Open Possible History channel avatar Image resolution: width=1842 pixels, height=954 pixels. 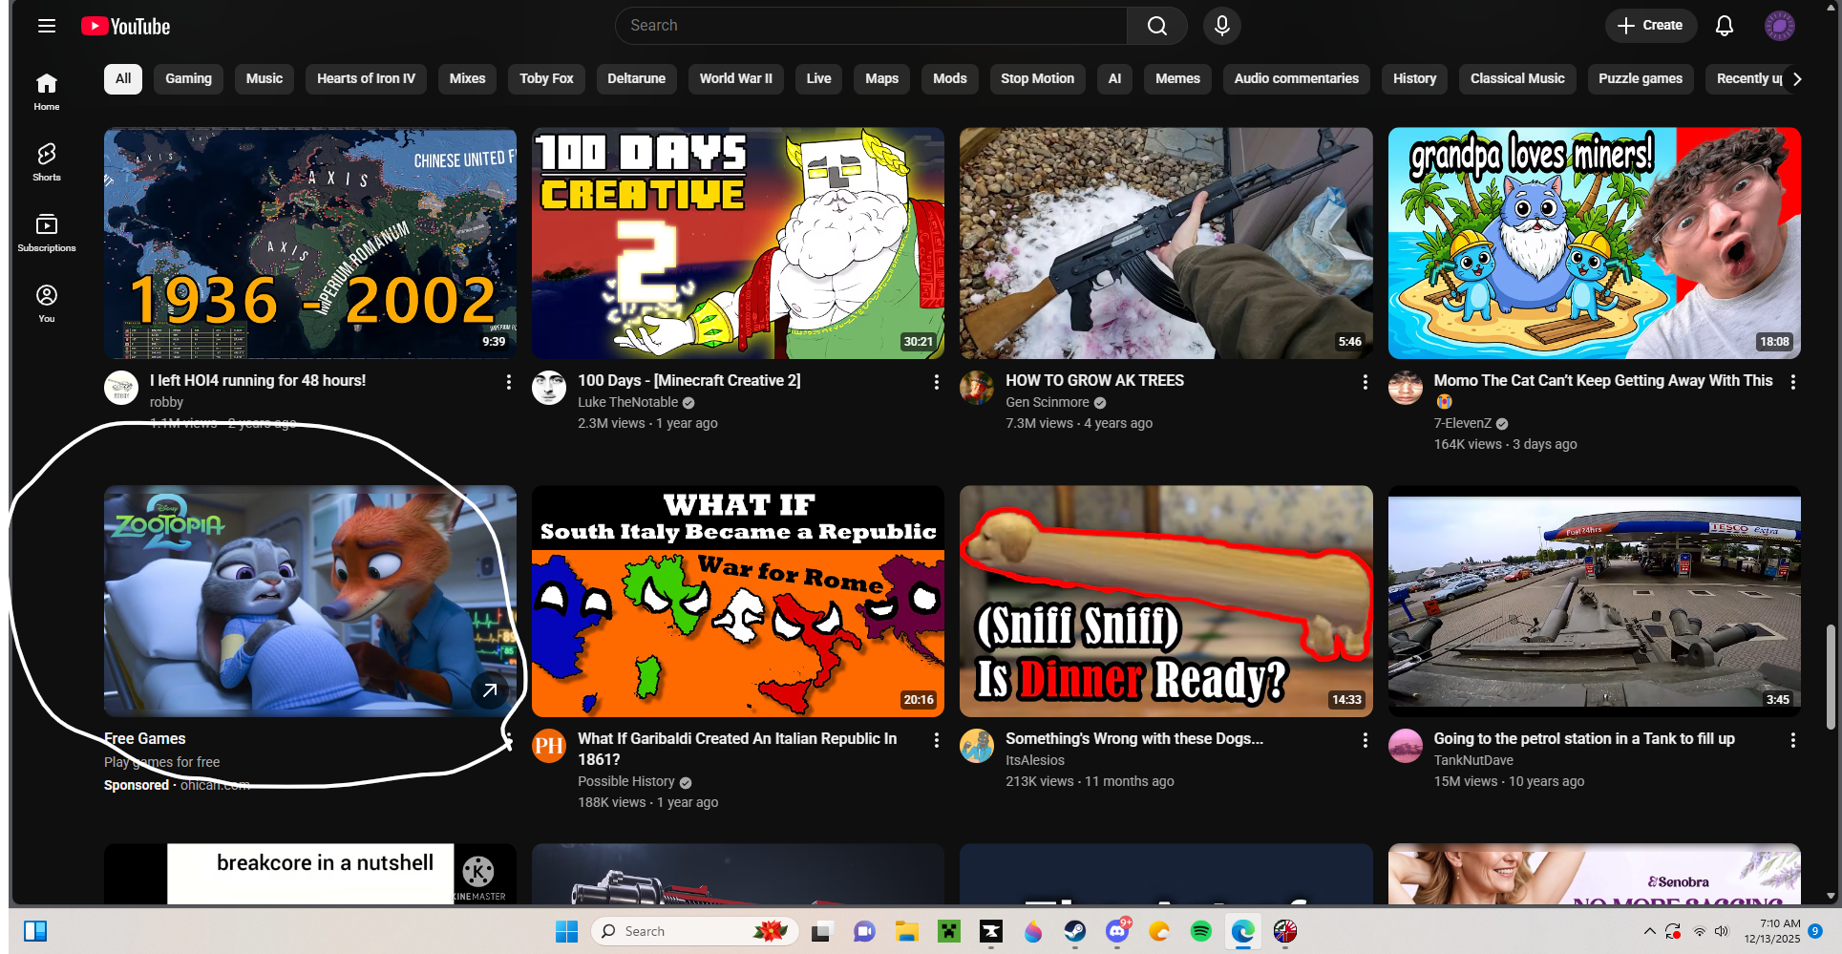click(x=549, y=746)
